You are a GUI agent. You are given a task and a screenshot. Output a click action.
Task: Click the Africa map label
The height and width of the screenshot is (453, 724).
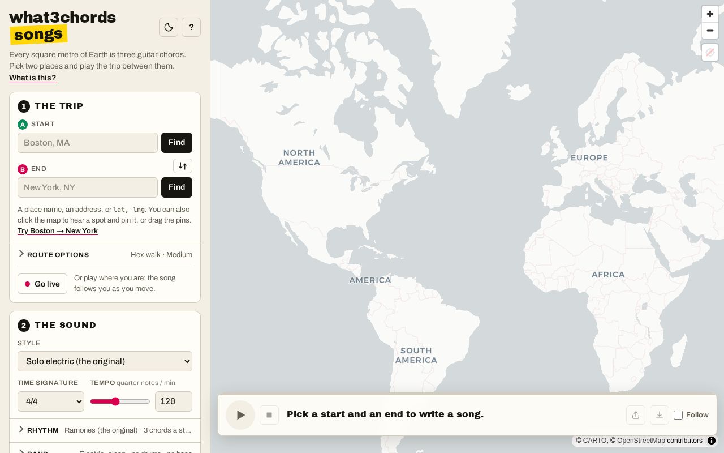(608, 275)
